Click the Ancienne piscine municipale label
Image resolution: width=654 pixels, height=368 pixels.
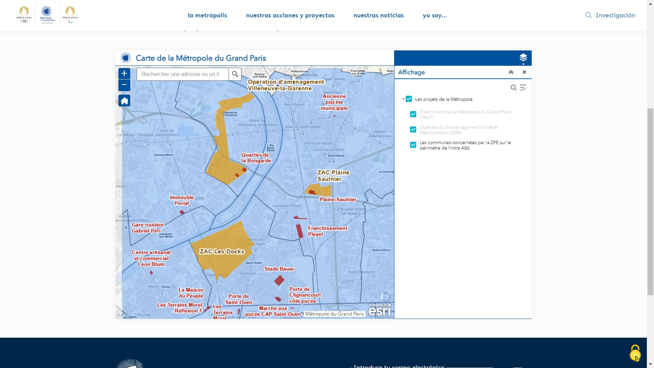(334, 102)
